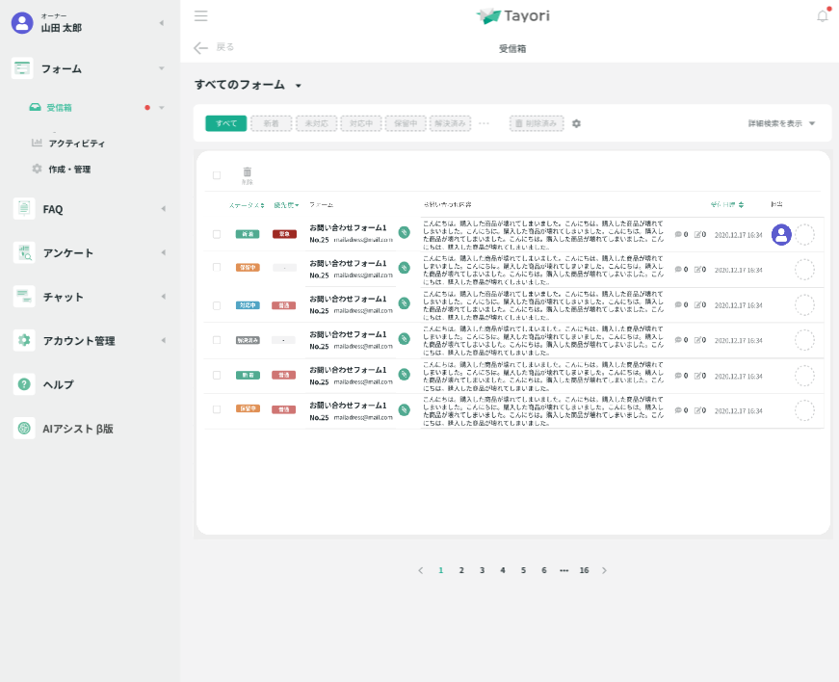Screen dimensions: 839x682
Task: Open the hamburger menu icon
Action: (x=200, y=15)
